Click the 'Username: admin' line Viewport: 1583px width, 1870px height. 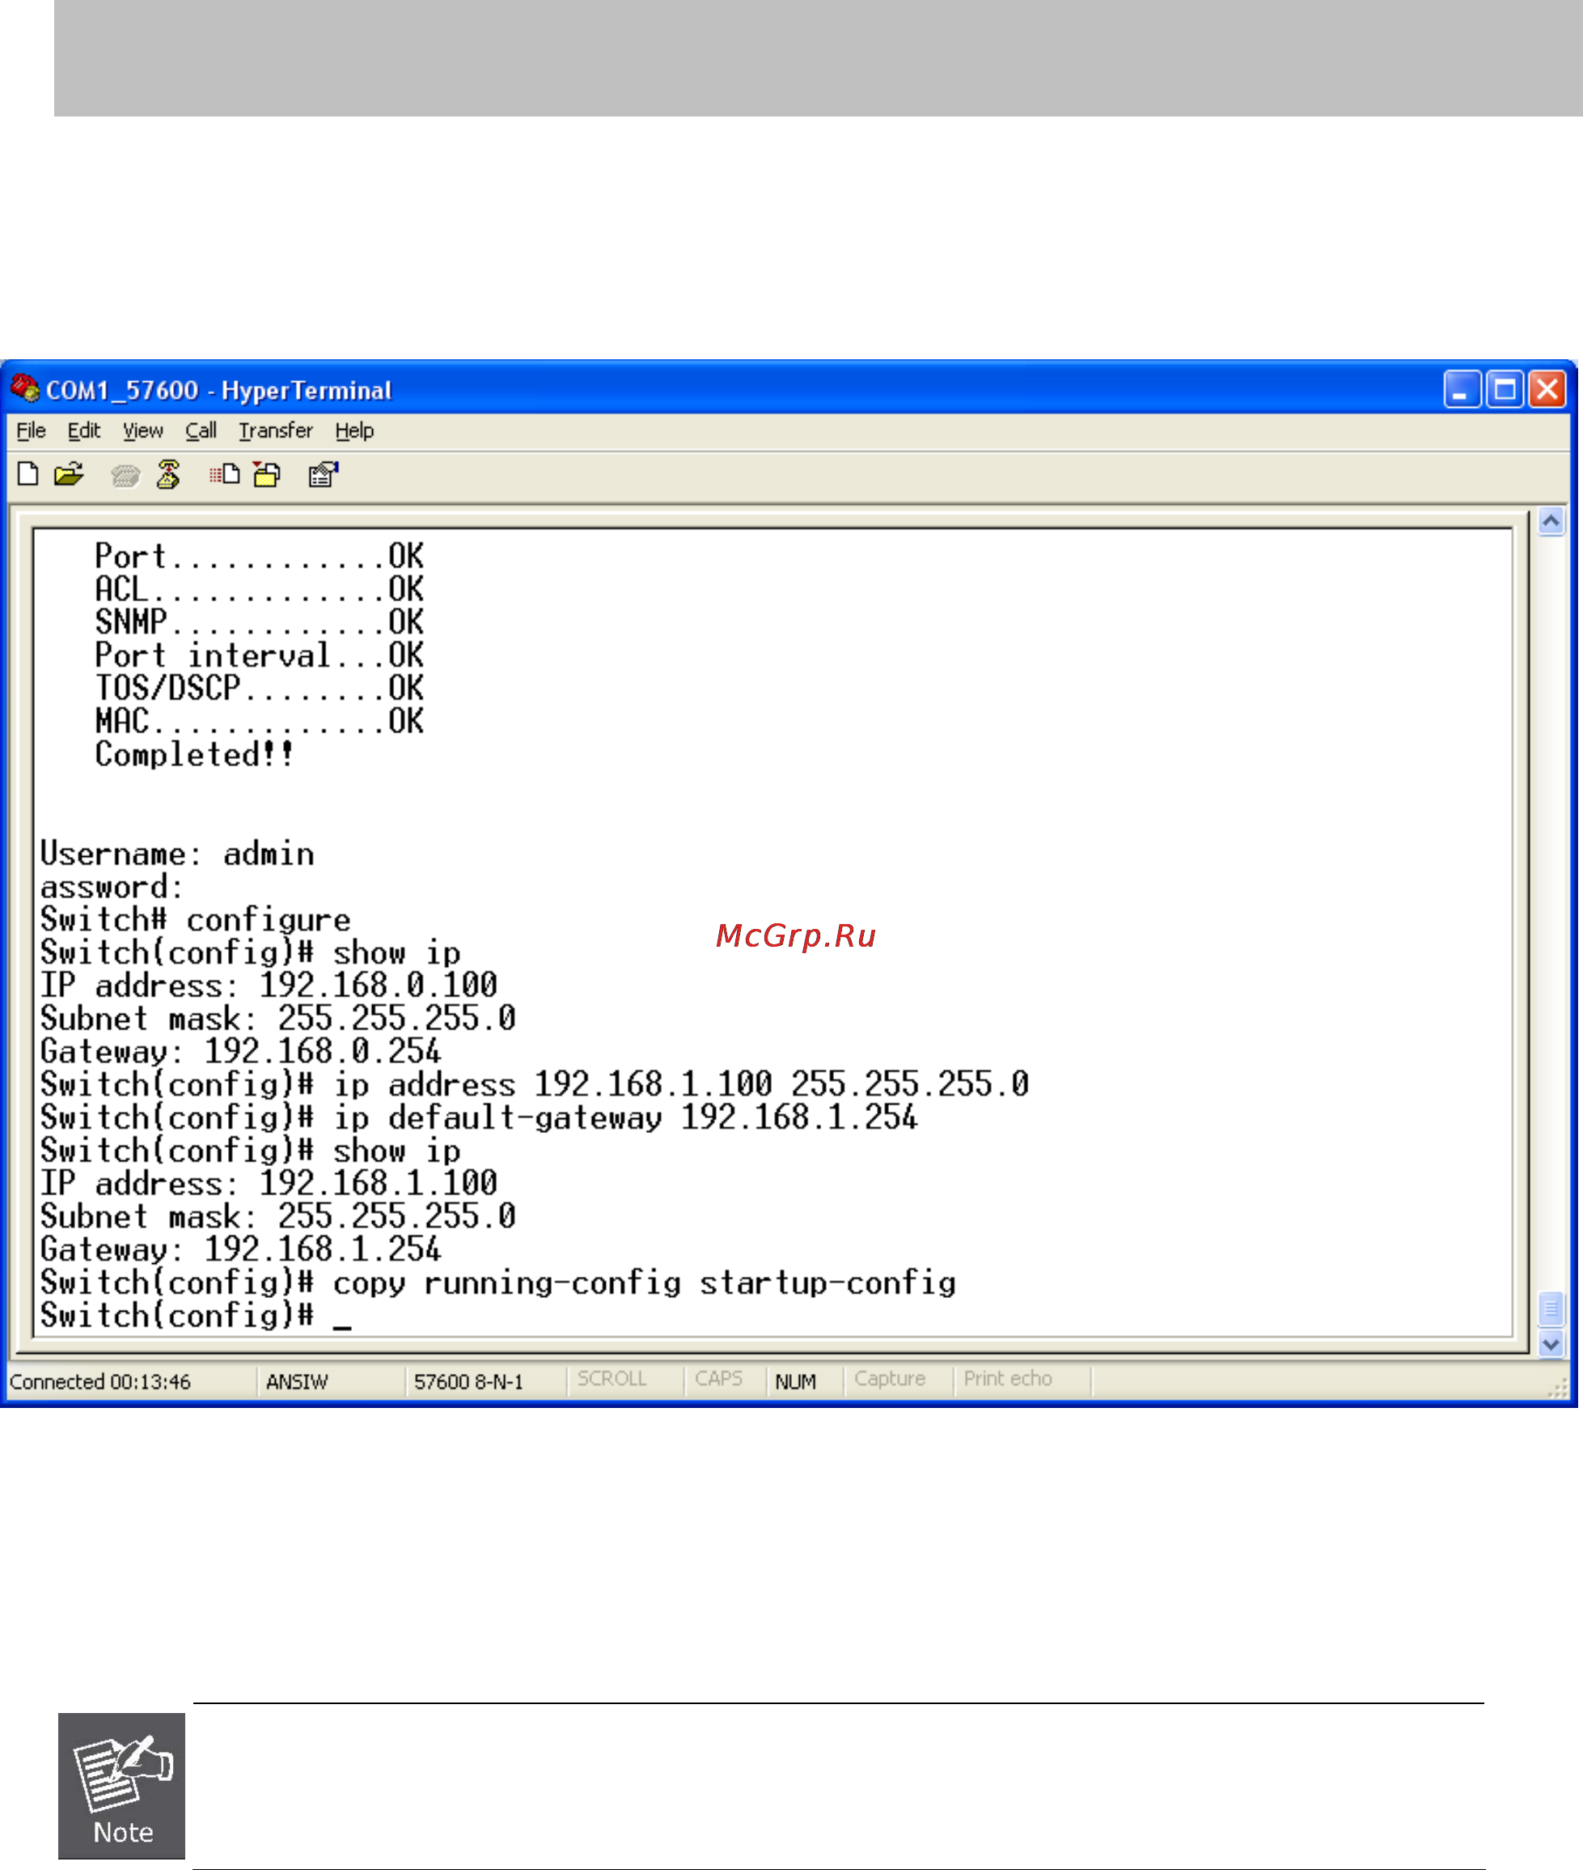pos(178,854)
